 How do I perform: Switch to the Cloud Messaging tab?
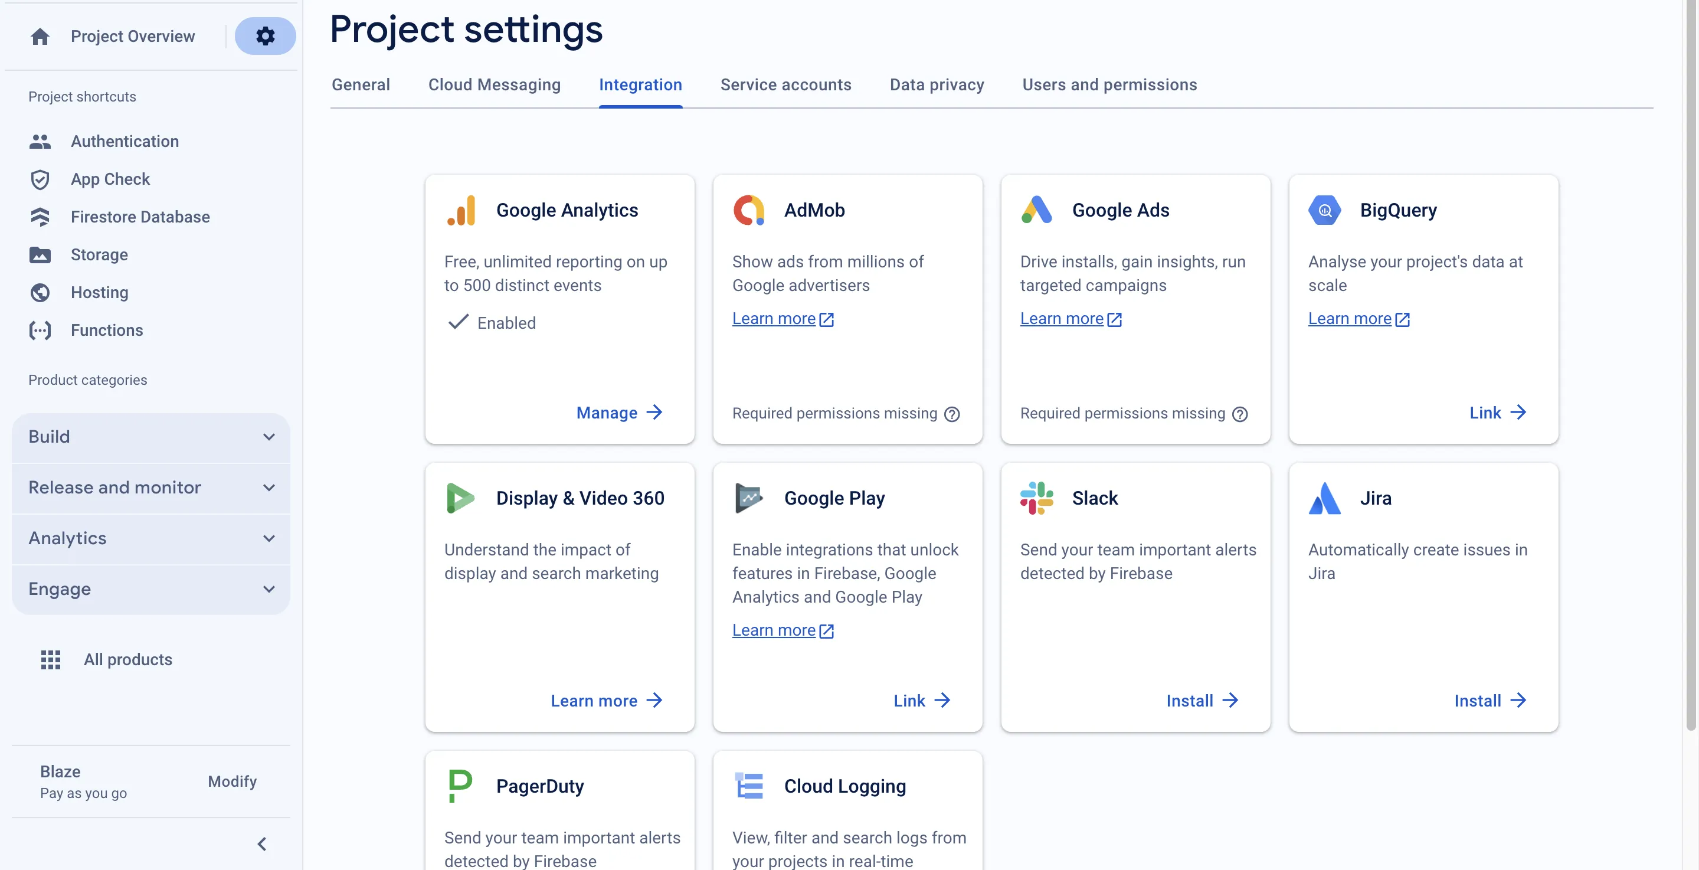[x=494, y=84]
